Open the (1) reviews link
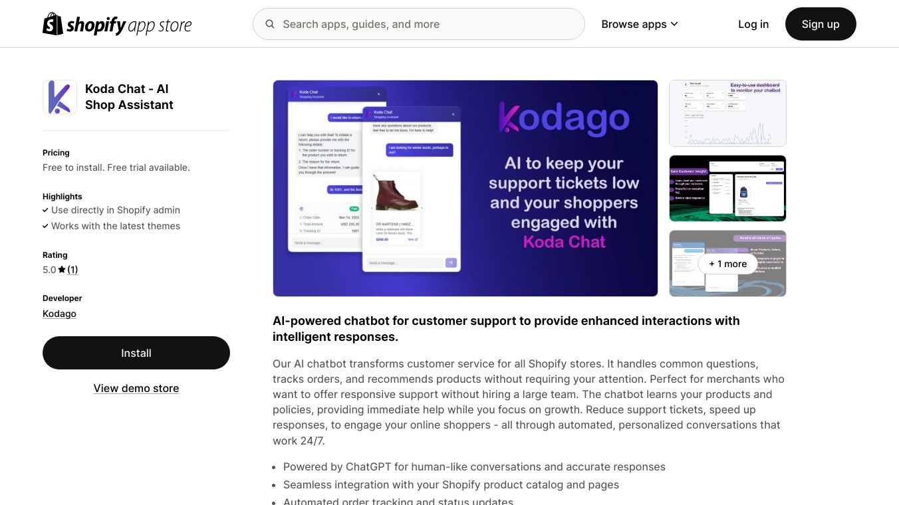 [x=72, y=270]
